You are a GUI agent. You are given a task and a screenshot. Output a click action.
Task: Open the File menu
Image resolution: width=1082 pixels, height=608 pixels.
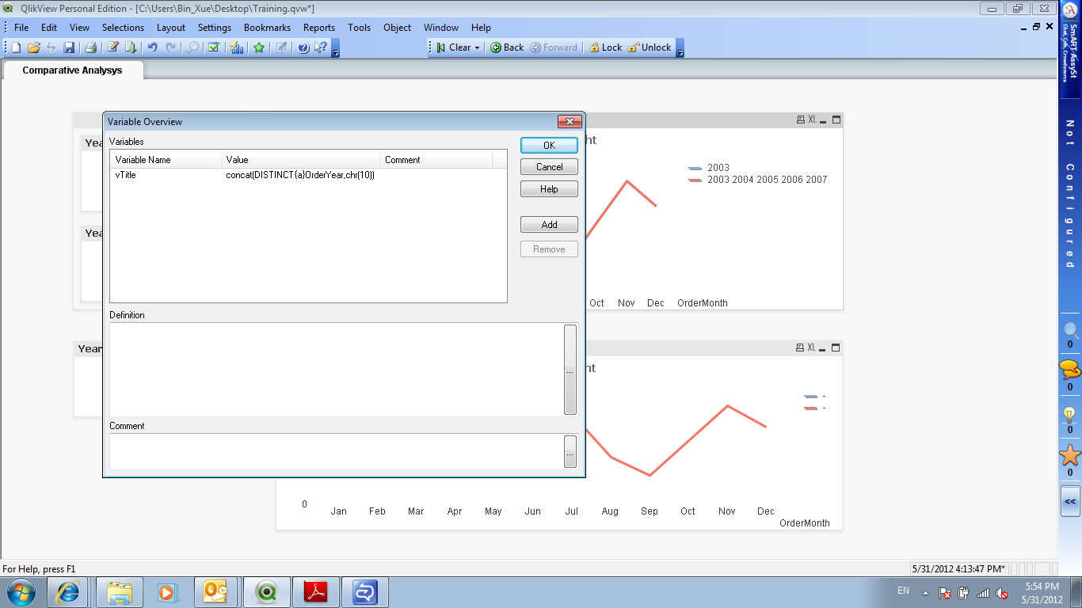click(x=21, y=27)
